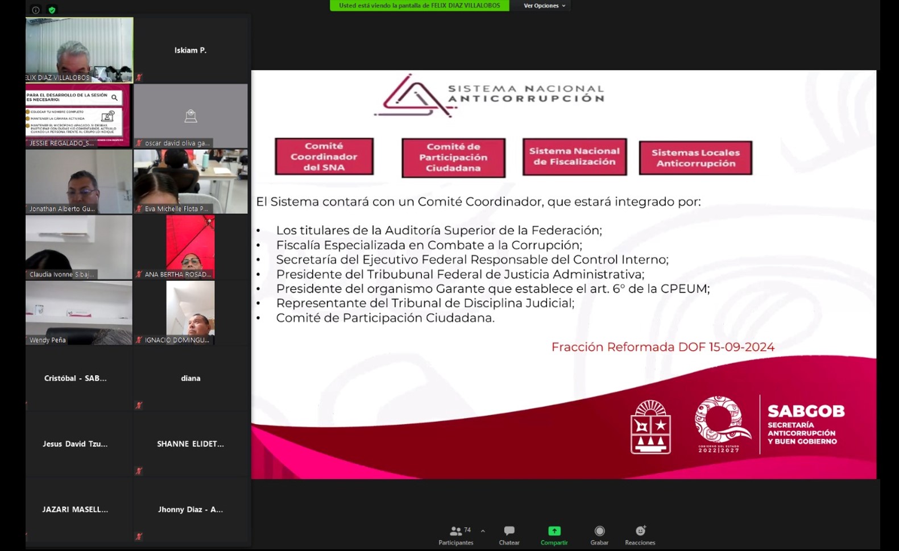Open the Participantes panel icon
The image size is (899, 551).
[455, 531]
